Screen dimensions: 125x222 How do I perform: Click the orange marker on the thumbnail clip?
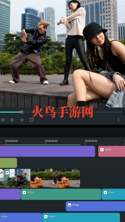tap(51, 170)
